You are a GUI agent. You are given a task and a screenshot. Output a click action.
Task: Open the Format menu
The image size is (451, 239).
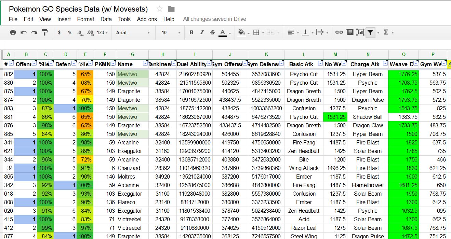85,19
